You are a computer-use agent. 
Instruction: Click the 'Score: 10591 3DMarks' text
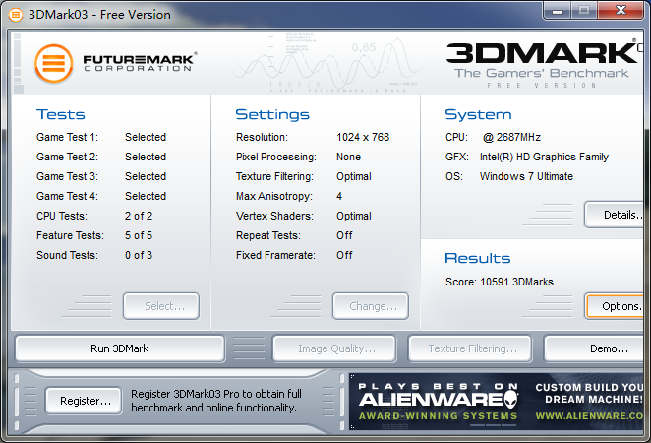pos(499,282)
